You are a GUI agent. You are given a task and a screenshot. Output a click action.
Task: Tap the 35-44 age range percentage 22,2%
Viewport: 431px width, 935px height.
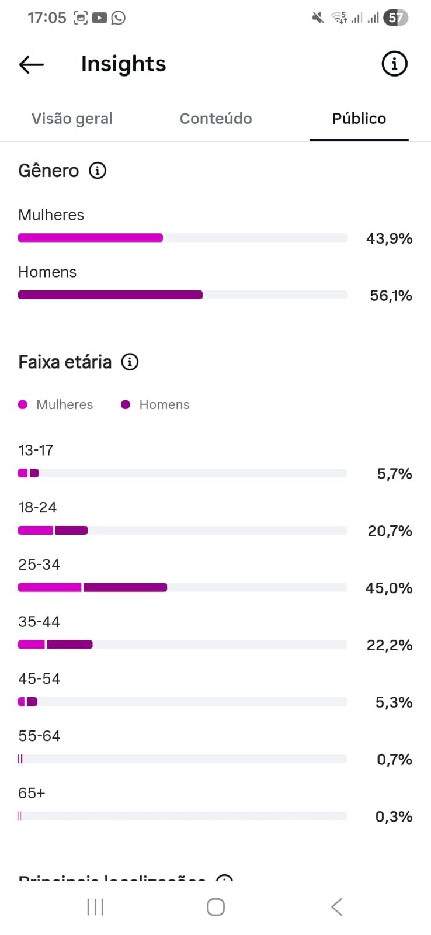click(390, 645)
